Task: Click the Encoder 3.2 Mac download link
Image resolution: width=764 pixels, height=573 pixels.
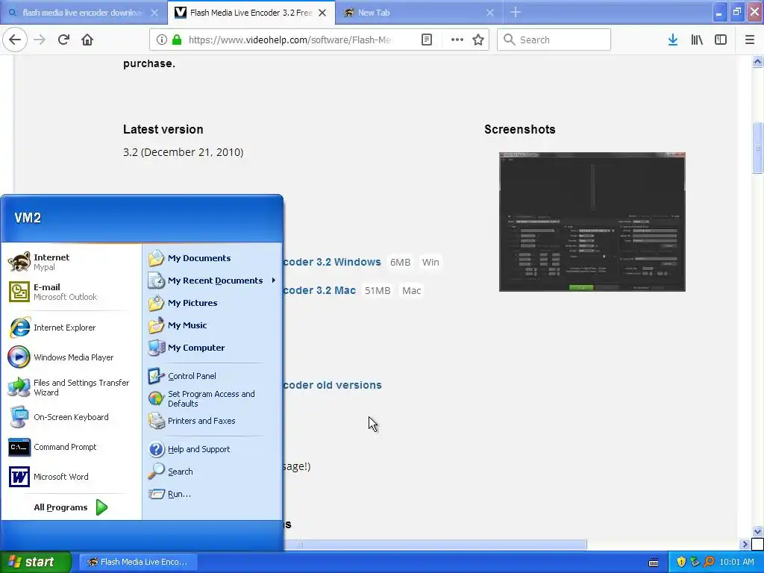Action: pos(319,290)
